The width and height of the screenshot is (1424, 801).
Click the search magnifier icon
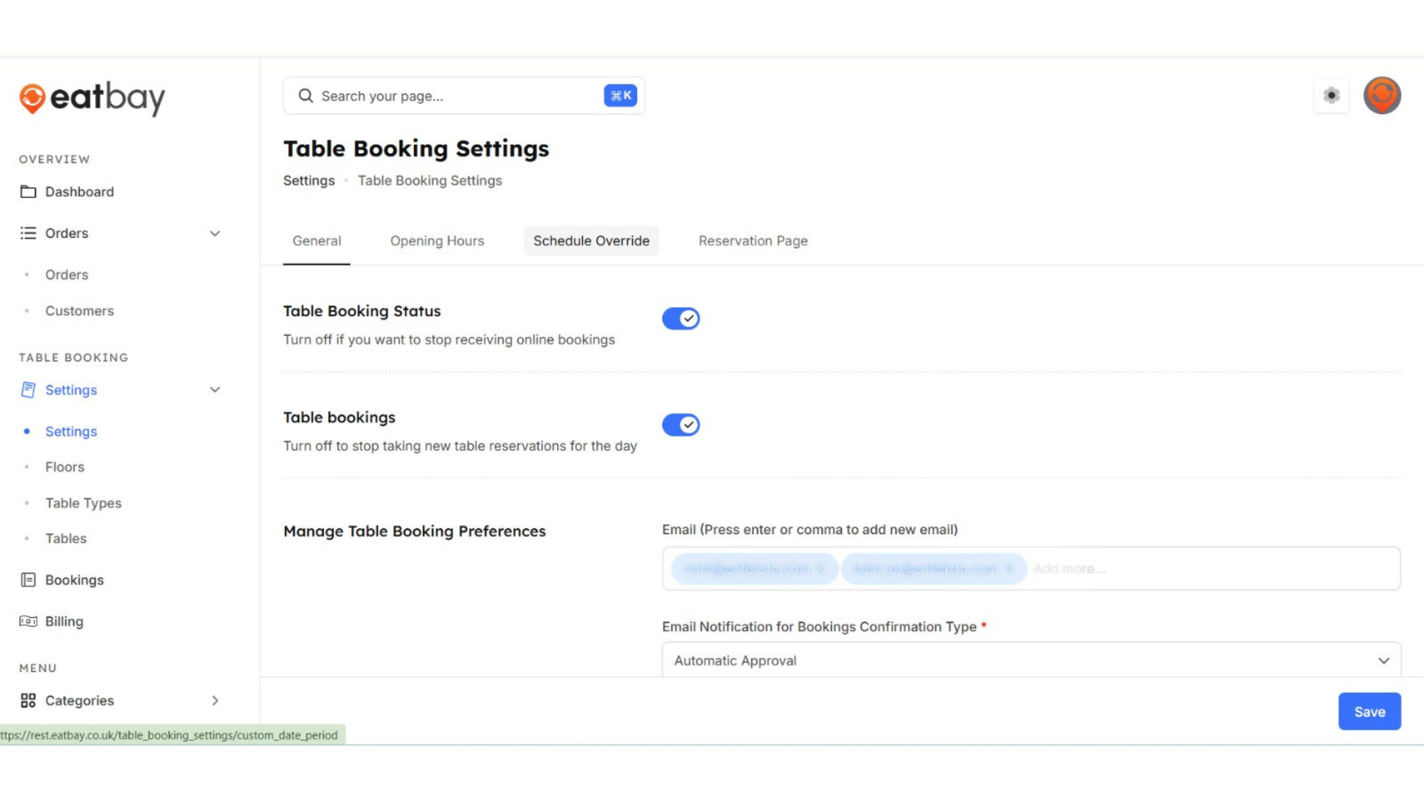coord(306,96)
